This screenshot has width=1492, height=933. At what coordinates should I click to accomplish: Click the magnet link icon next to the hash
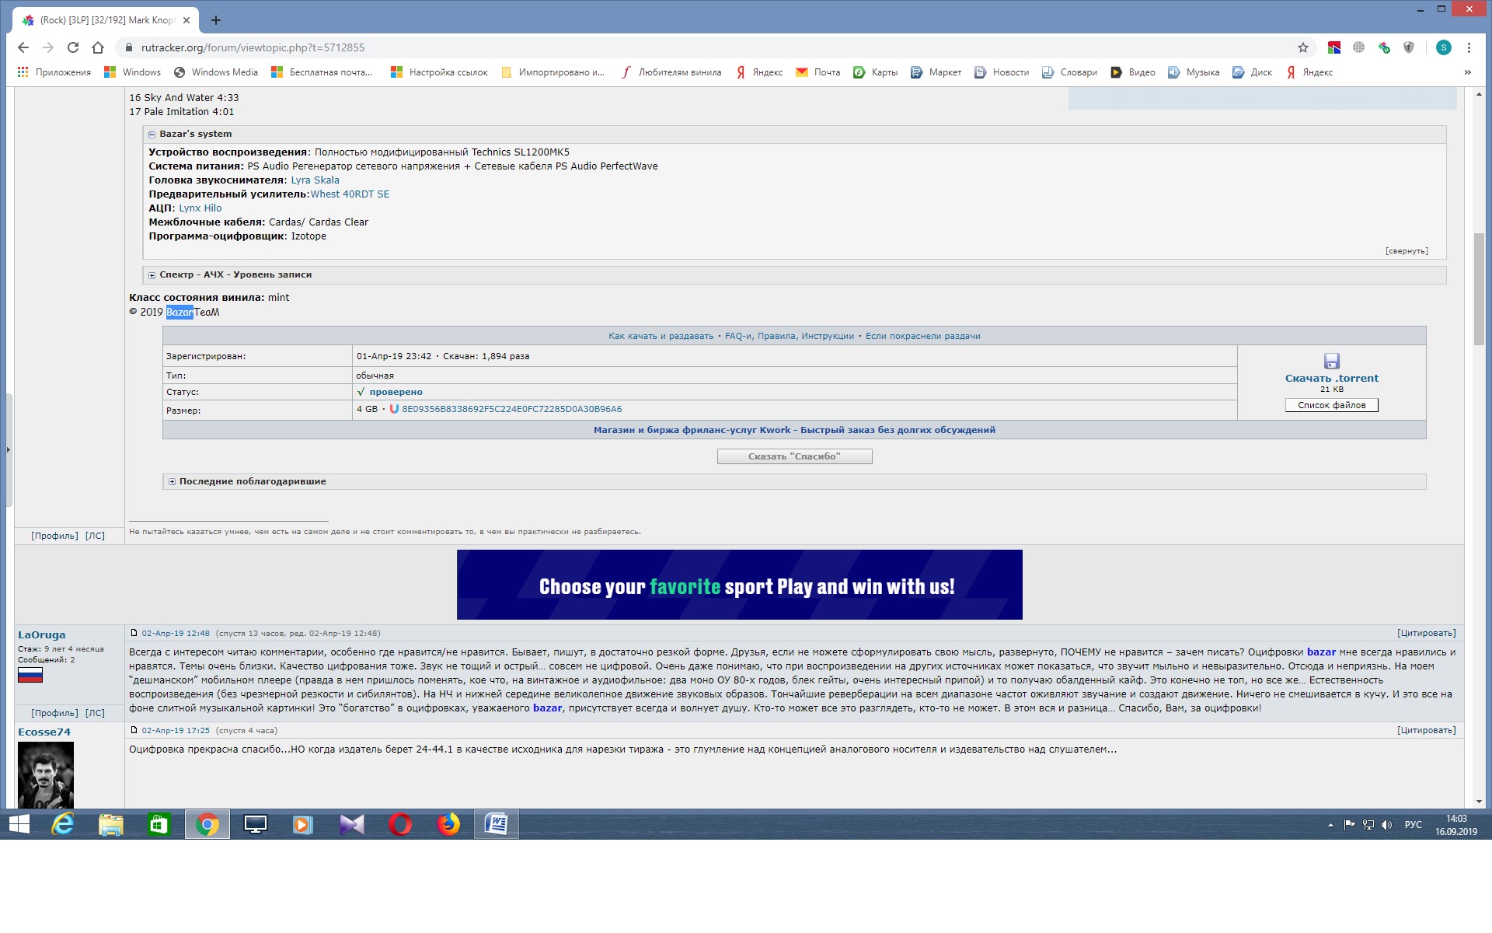[x=394, y=409]
